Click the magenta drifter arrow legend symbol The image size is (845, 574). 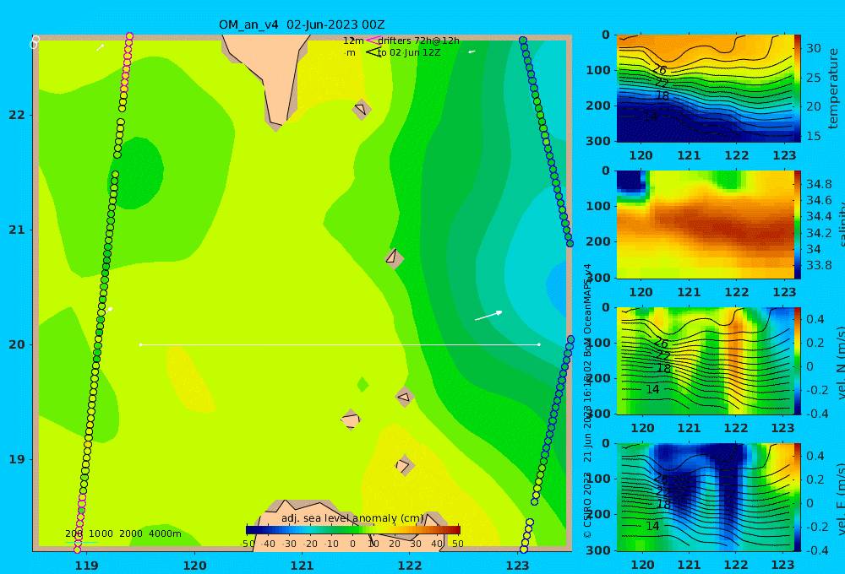(372, 41)
